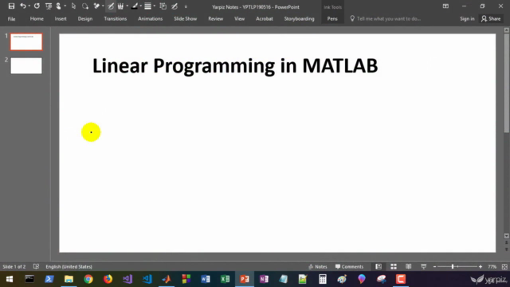Click the Sign in link

pos(467,19)
